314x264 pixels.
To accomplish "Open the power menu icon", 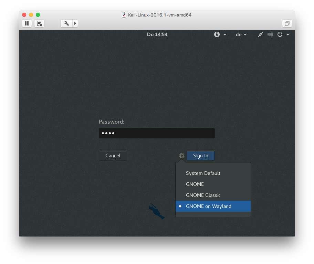I will (280, 34).
